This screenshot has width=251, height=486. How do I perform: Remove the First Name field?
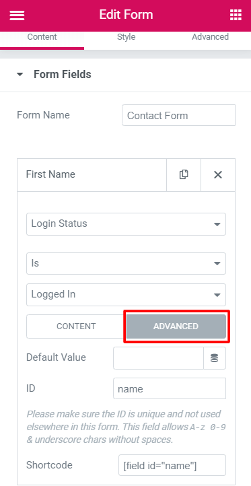[218, 175]
